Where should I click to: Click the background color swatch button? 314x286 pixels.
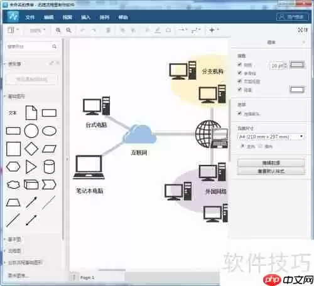click(x=297, y=90)
